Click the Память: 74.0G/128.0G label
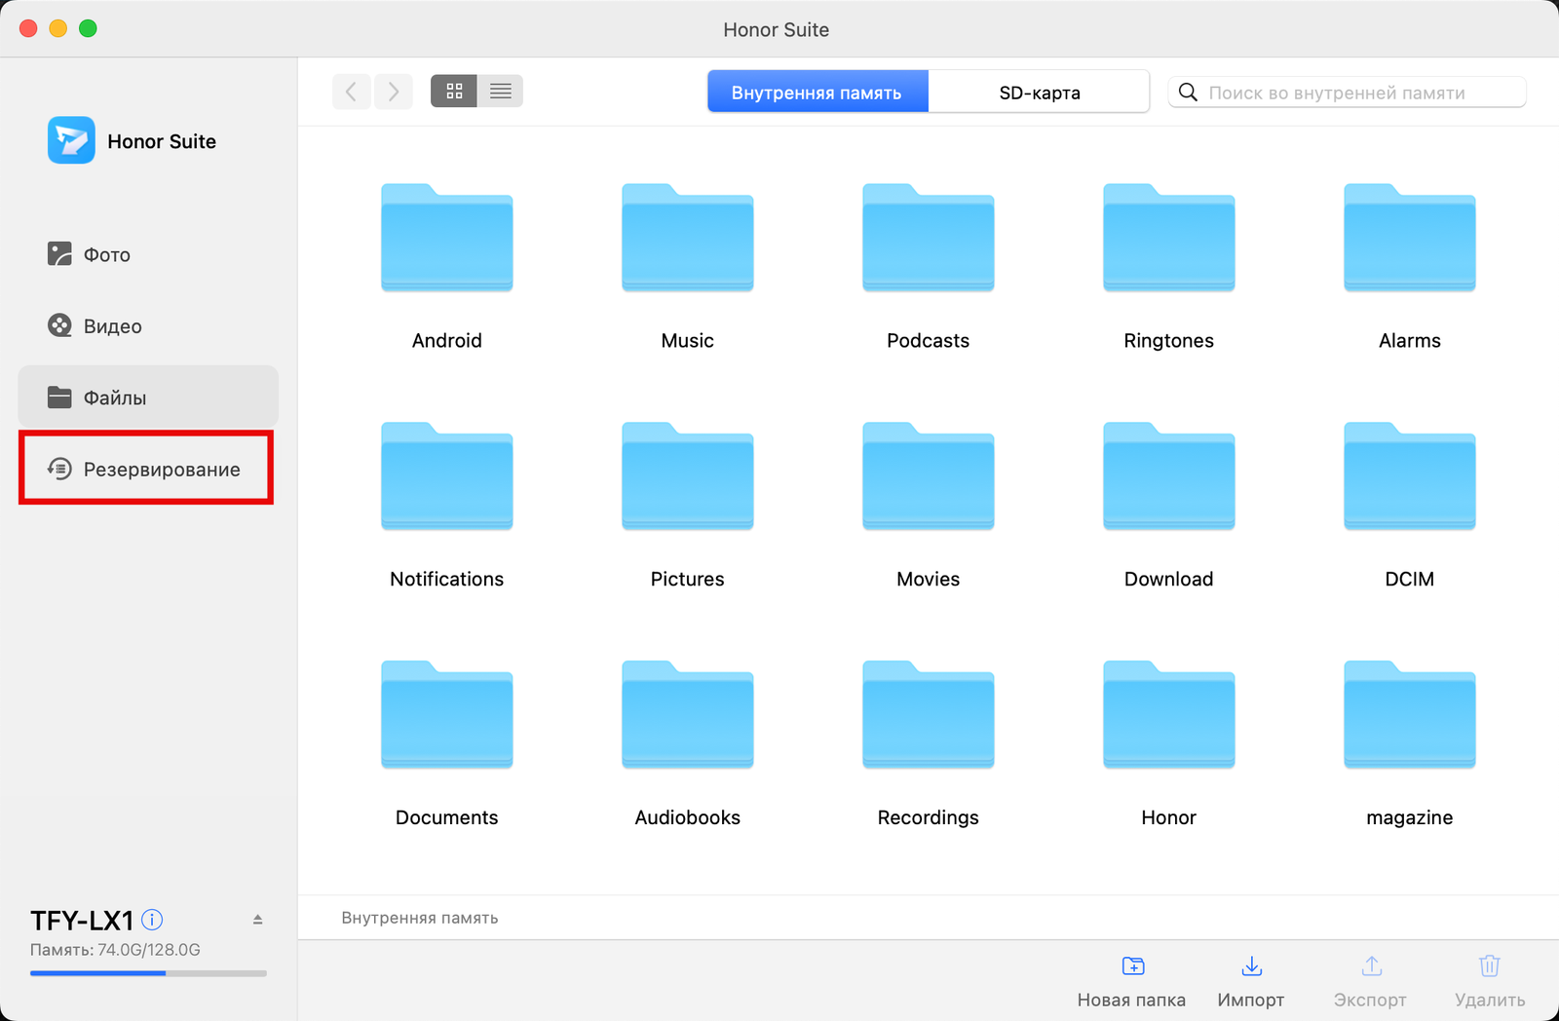 tap(115, 950)
